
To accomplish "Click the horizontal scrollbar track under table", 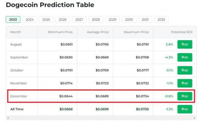I will (x=101, y=118).
